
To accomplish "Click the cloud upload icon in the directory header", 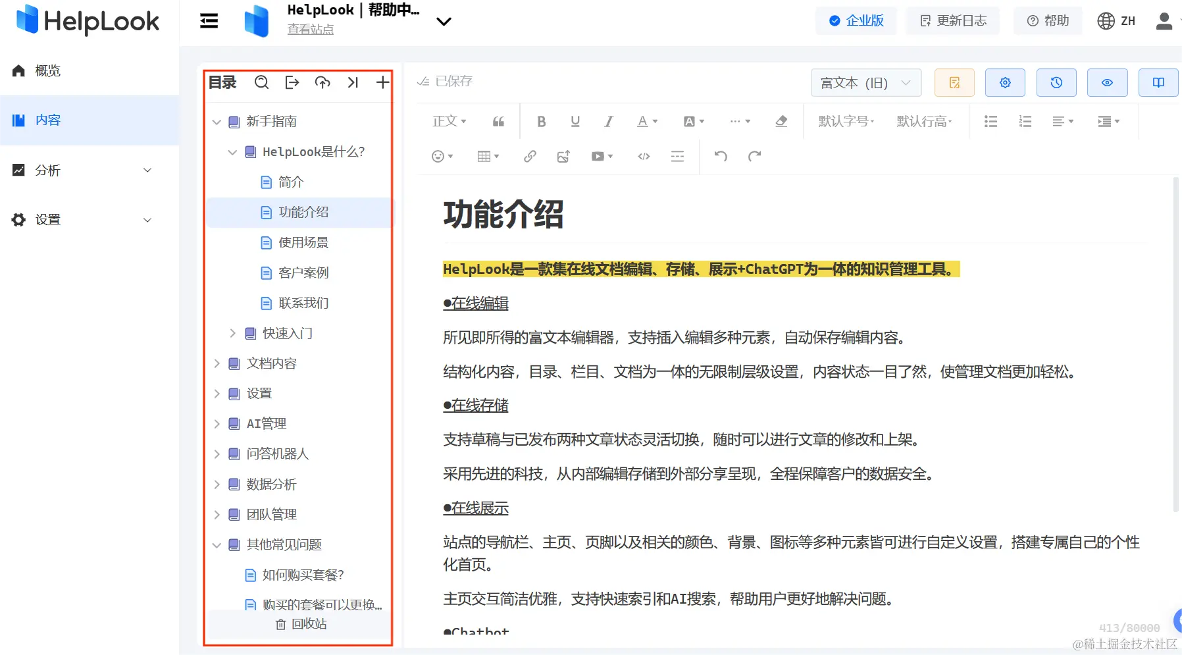I will [x=322, y=82].
